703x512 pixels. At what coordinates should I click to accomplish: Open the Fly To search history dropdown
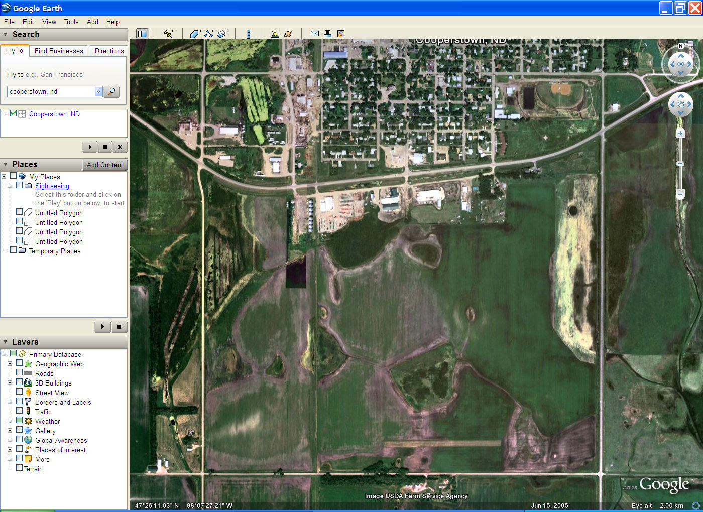[98, 91]
